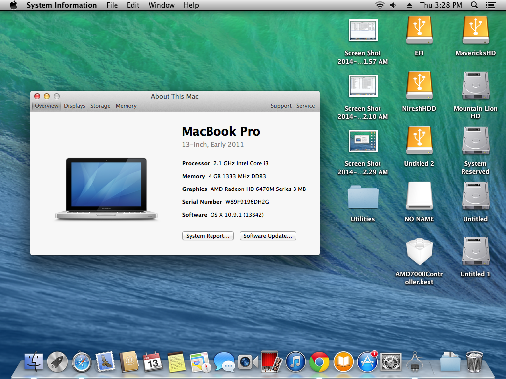Select EFI drive on desktop
Screen dimensions: 506x379
pos(419,31)
